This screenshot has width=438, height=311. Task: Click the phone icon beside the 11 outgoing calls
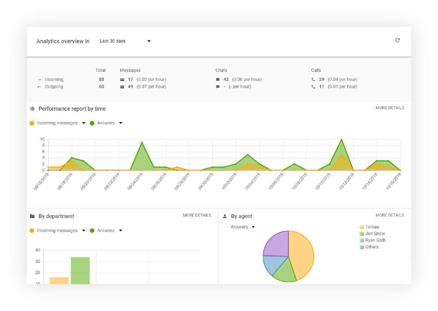coord(313,86)
